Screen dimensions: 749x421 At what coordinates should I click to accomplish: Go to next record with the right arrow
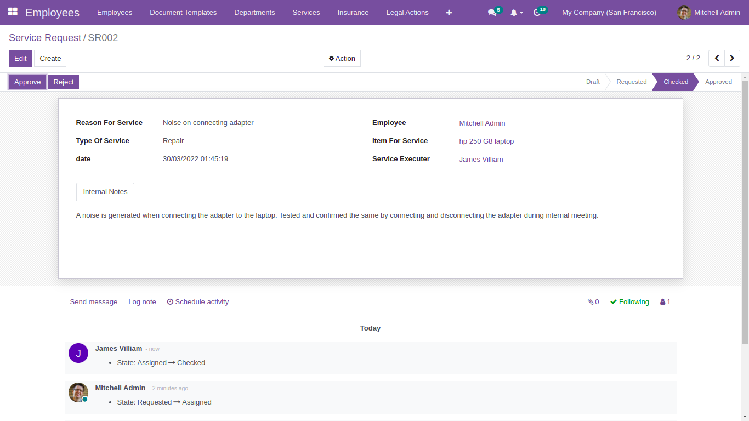[732, 58]
